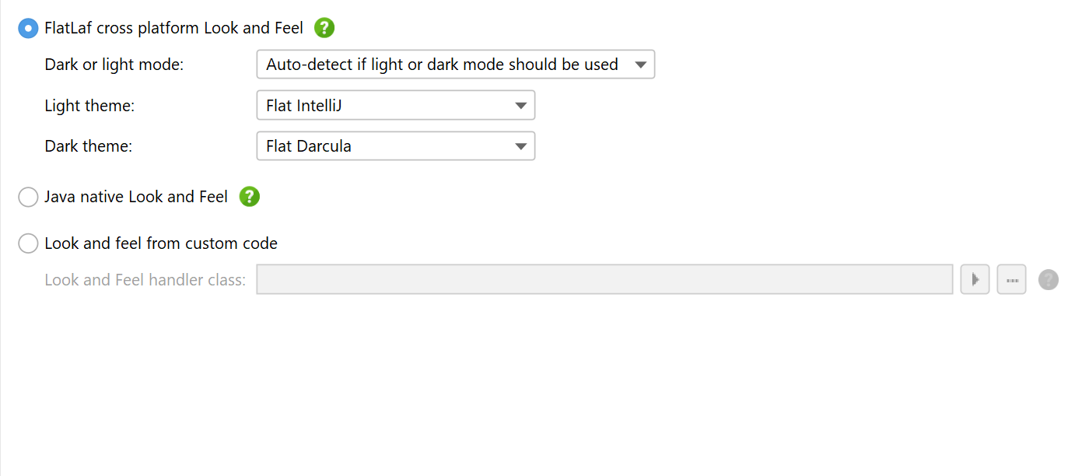Image resolution: width=1068 pixels, height=476 pixels.
Task: Click the 'Look and Feel handler class:' label
Action: pos(145,280)
